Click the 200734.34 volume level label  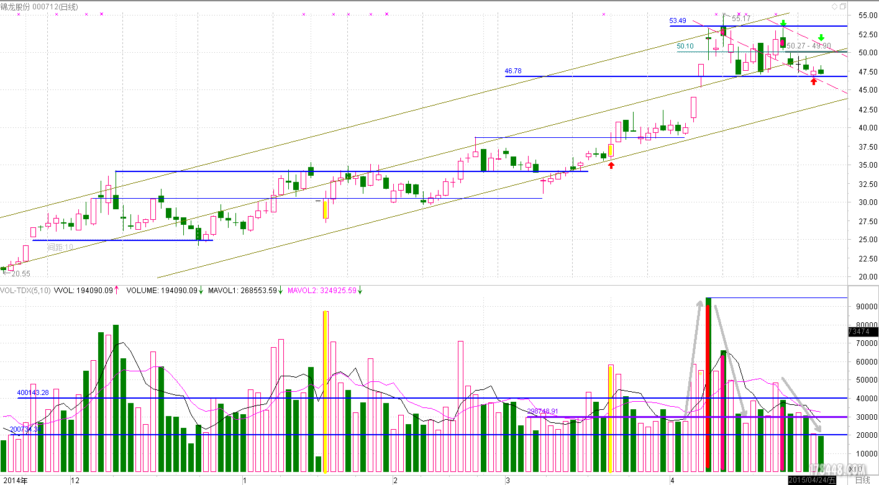pyautogui.click(x=27, y=429)
